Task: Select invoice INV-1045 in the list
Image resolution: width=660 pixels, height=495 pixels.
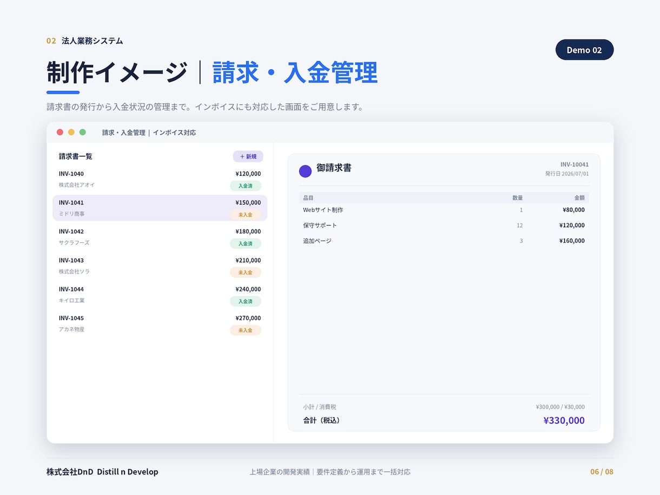Action: pos(160,324)
